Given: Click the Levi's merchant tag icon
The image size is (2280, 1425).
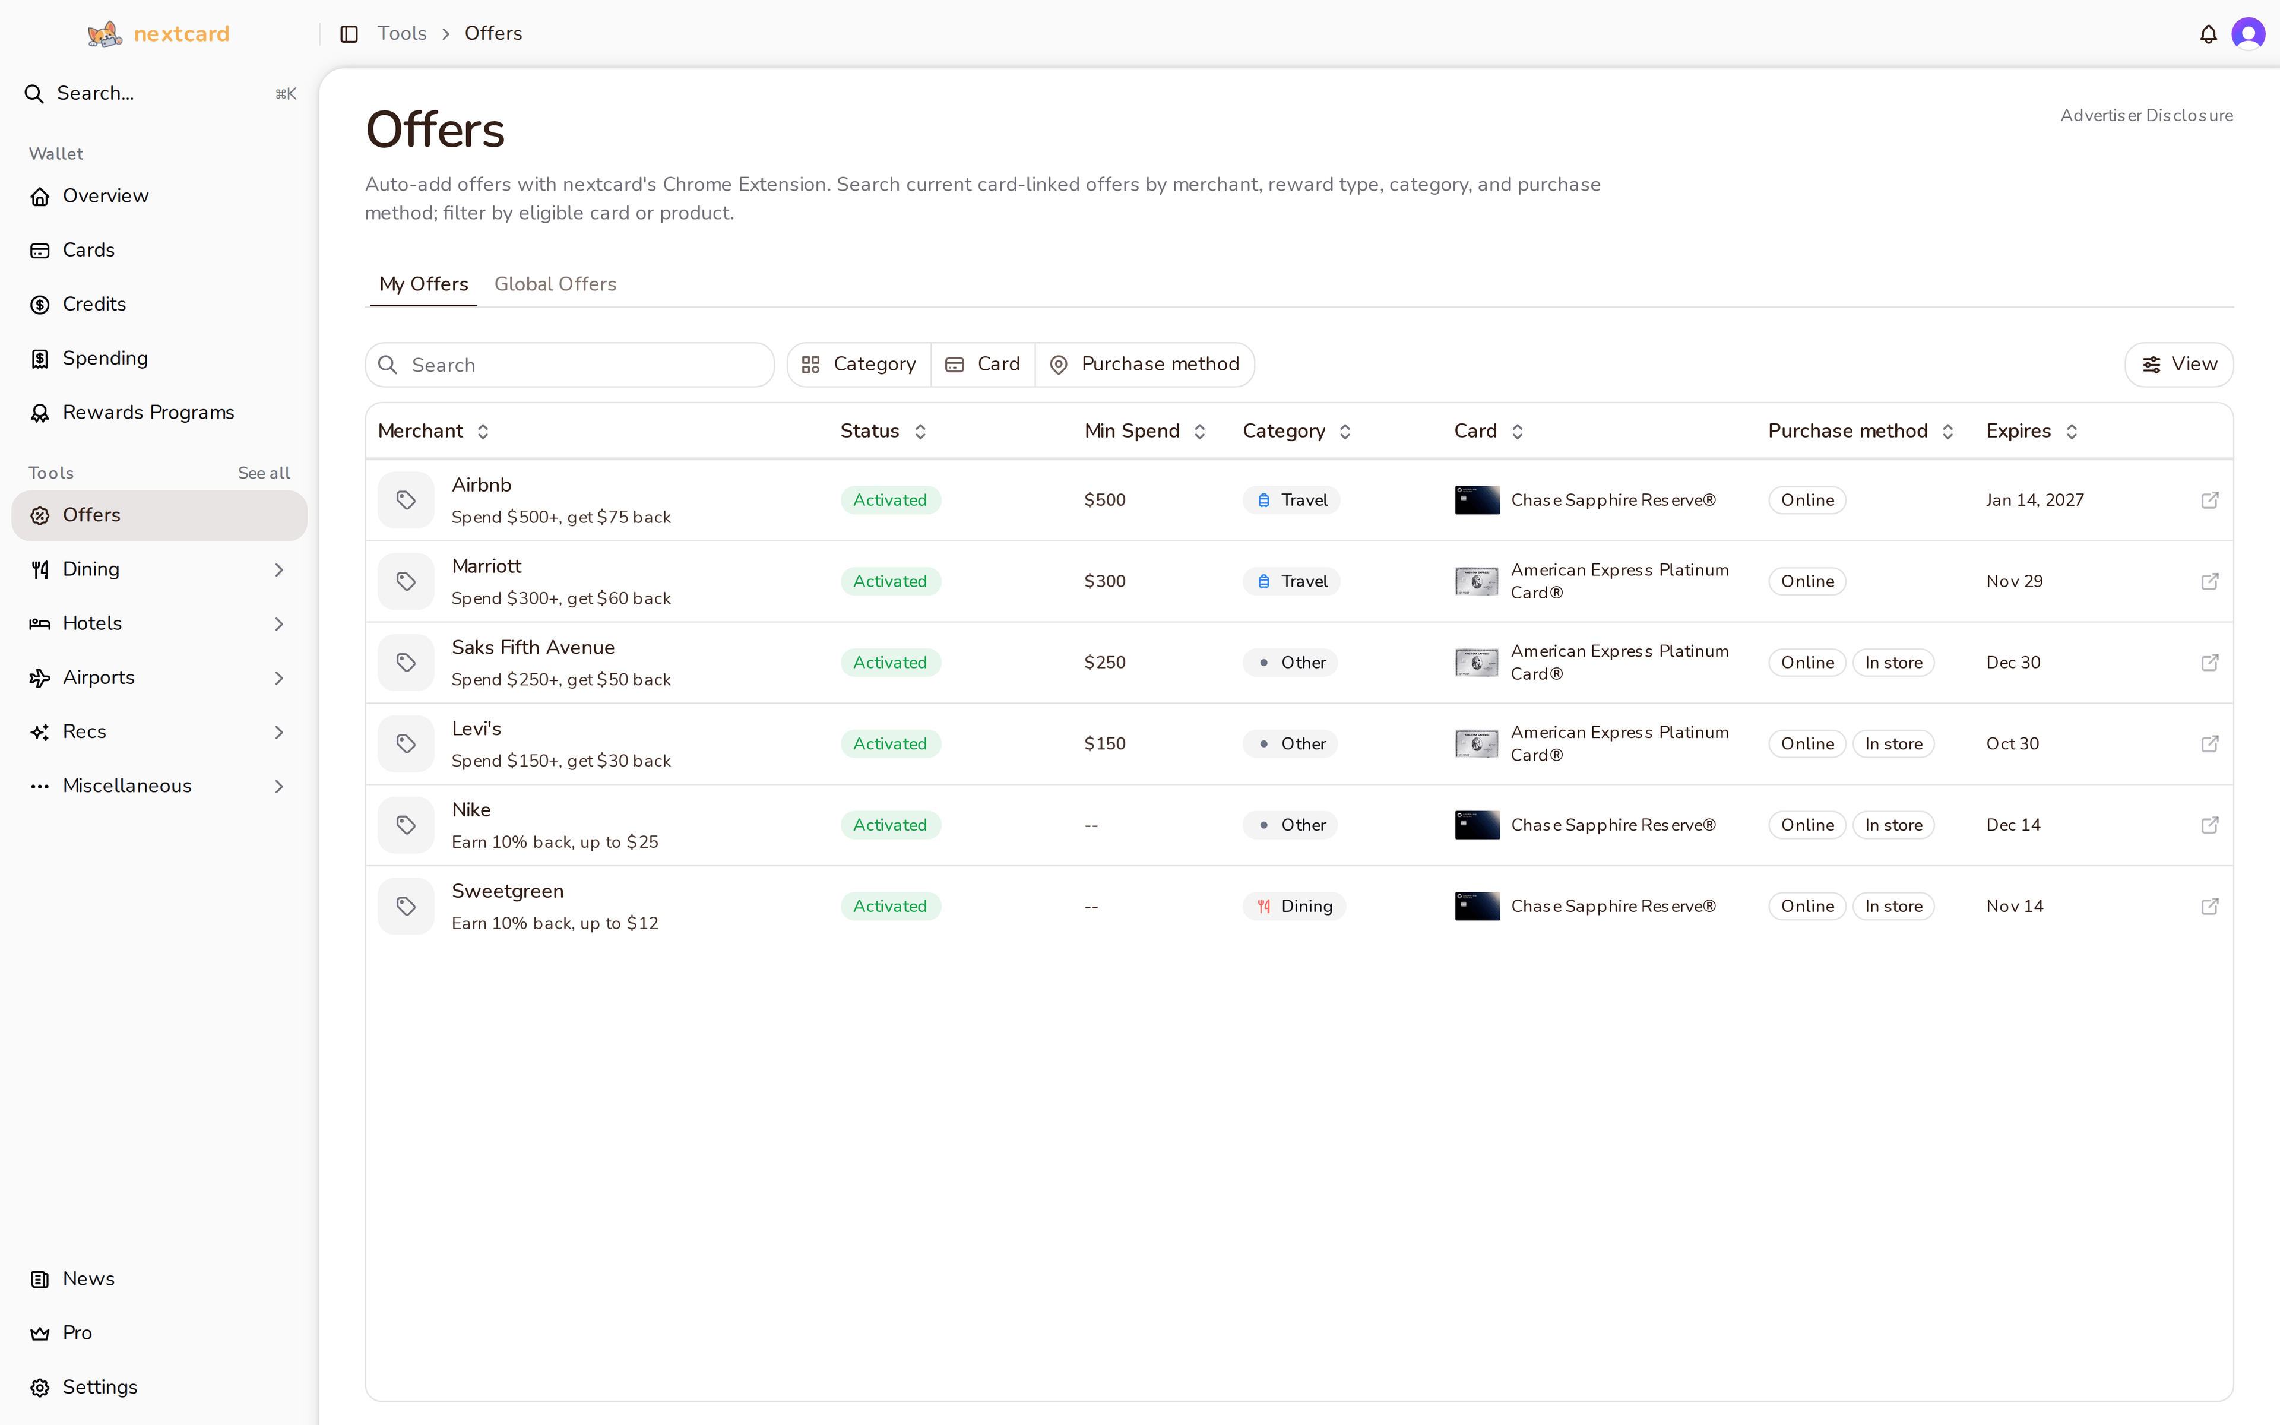Looking at the screenshot, I should [x=406, y=743].
